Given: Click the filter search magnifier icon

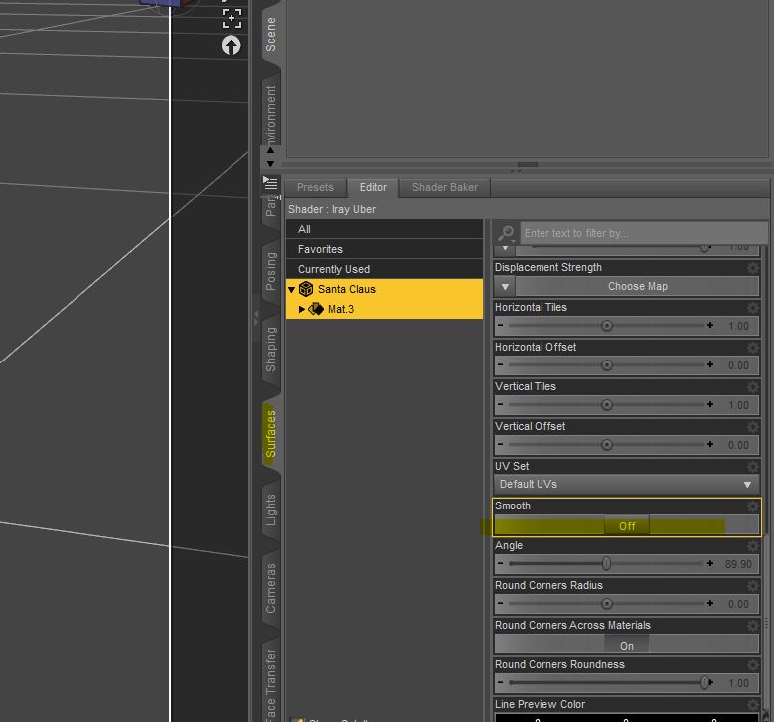Looking at the screenshot, I should [x=506, y=233].
